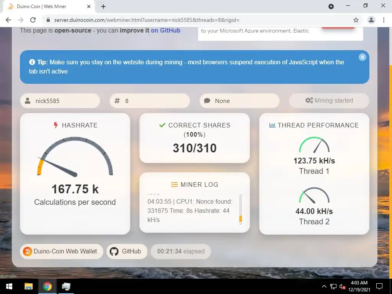Click the green checkmark Correct Shares icon

tap(162, 125)
